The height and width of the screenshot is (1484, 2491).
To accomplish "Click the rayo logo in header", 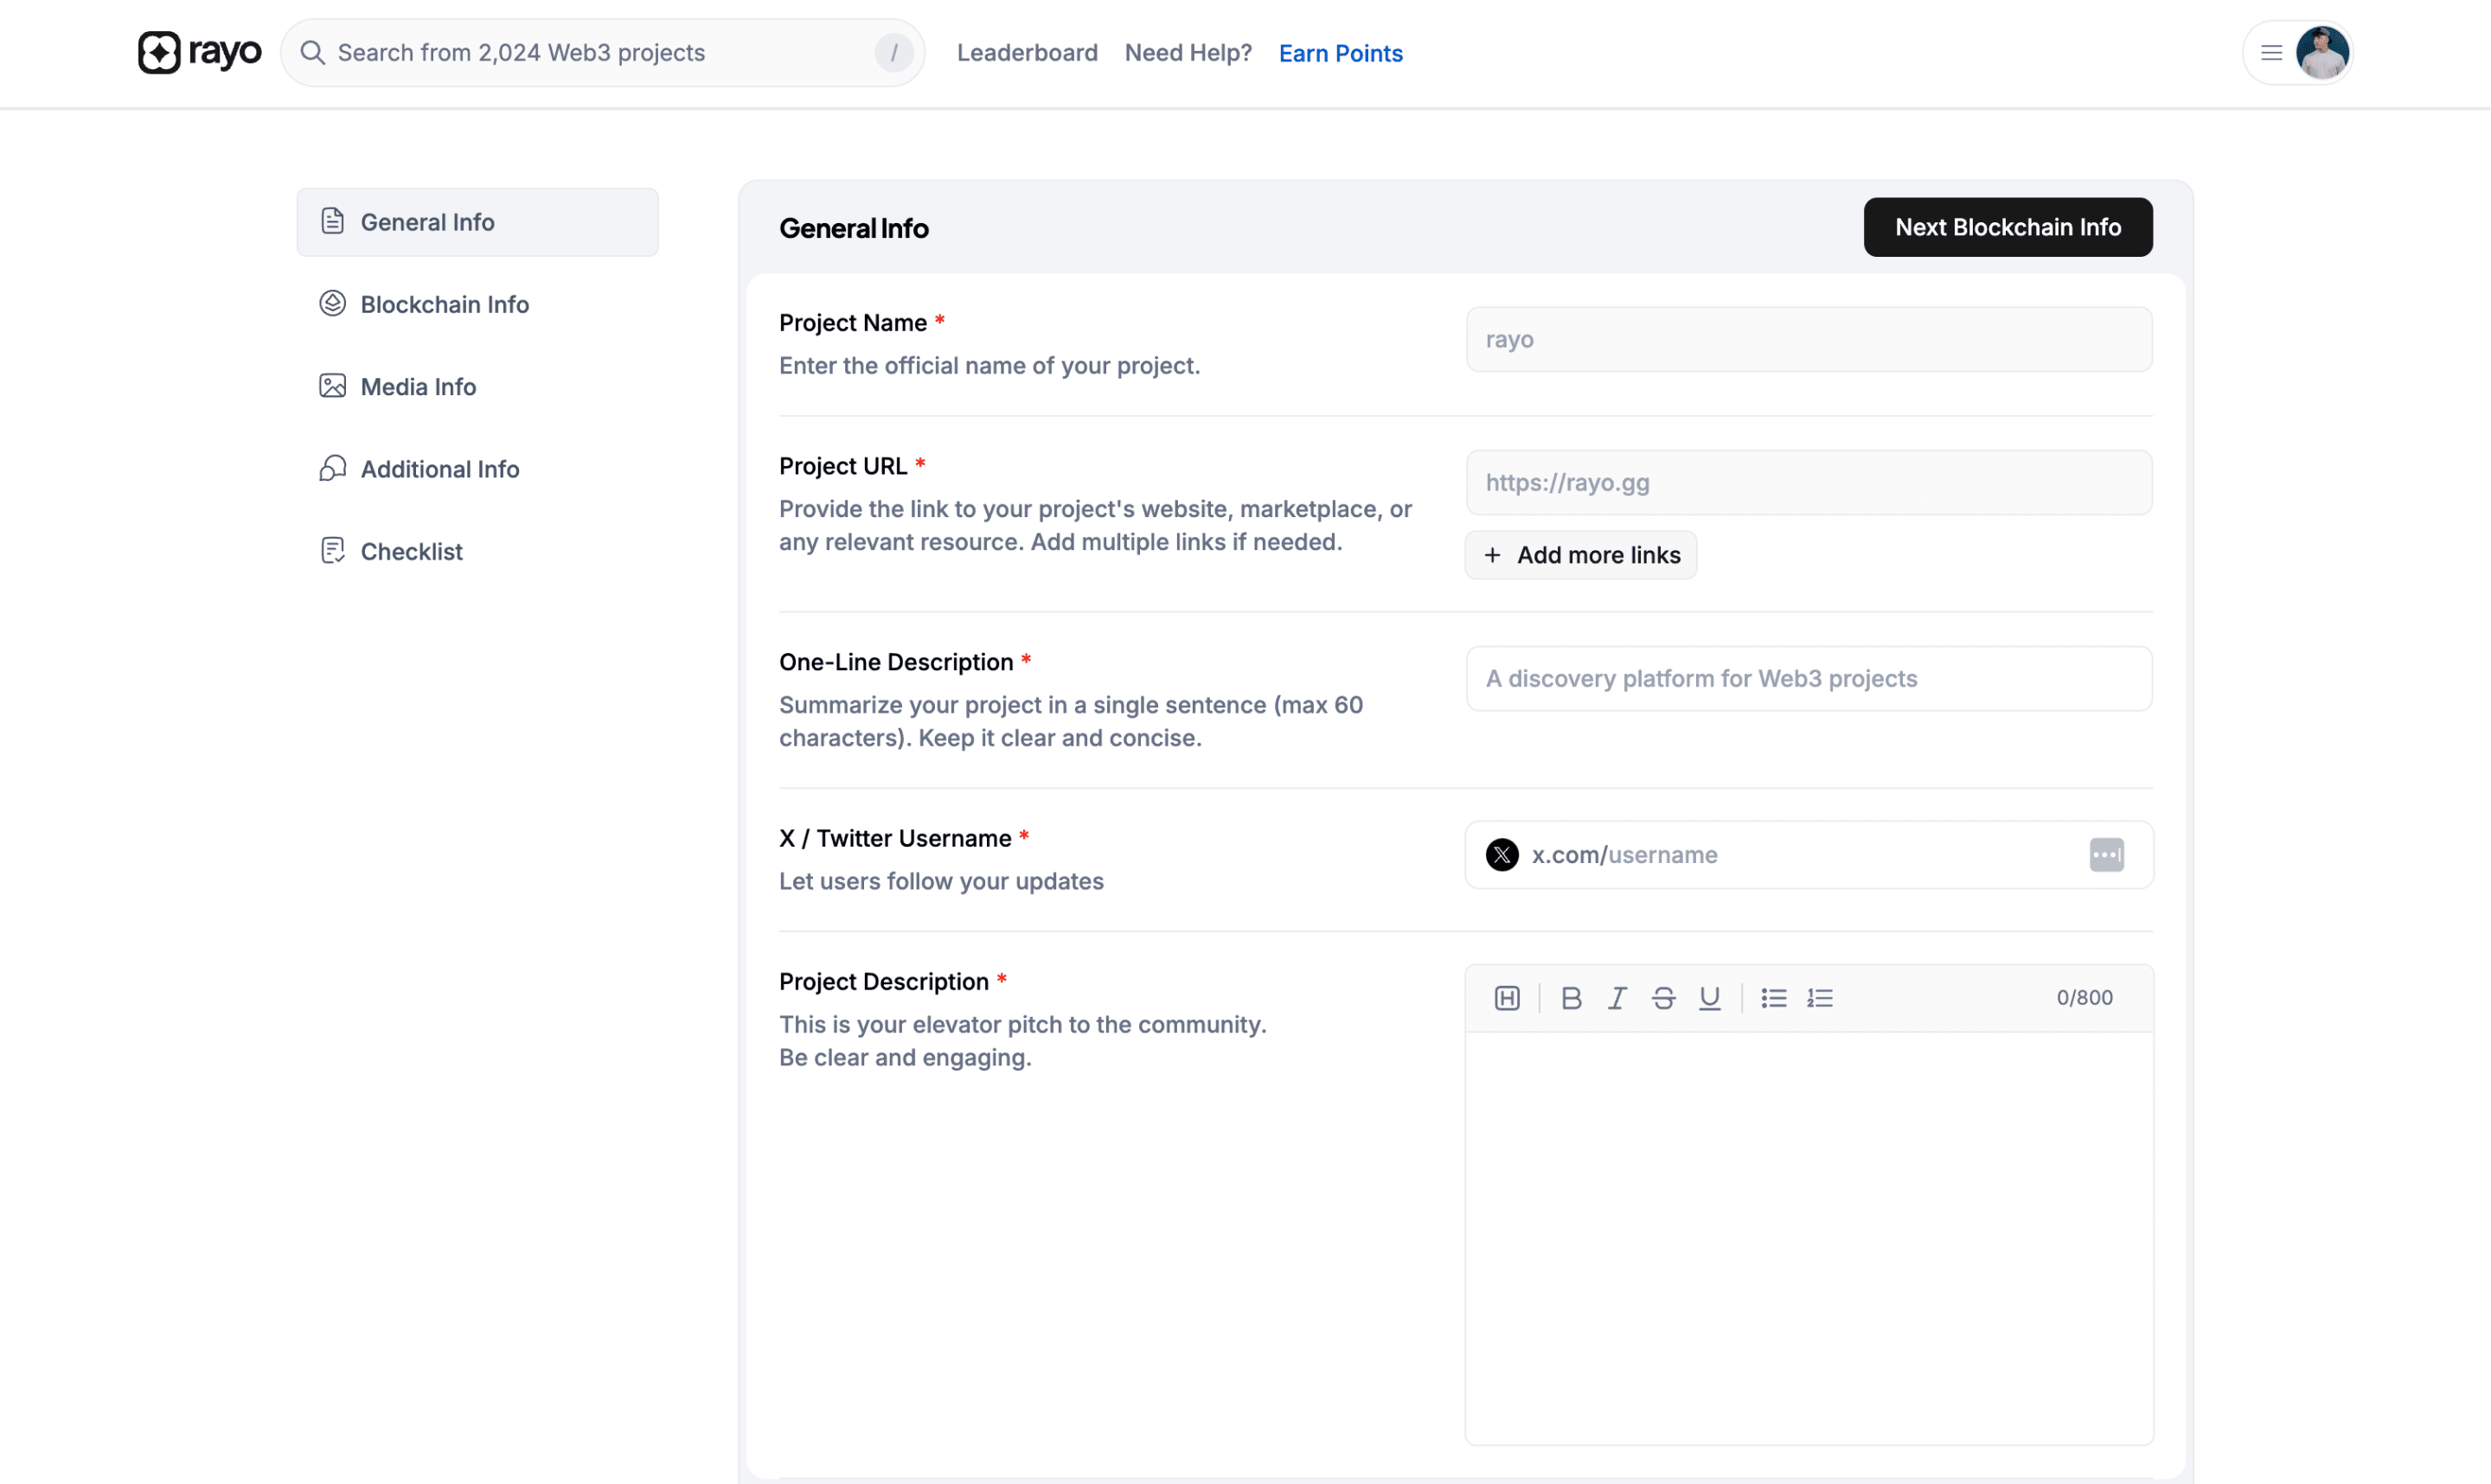I will coord(200,52).
